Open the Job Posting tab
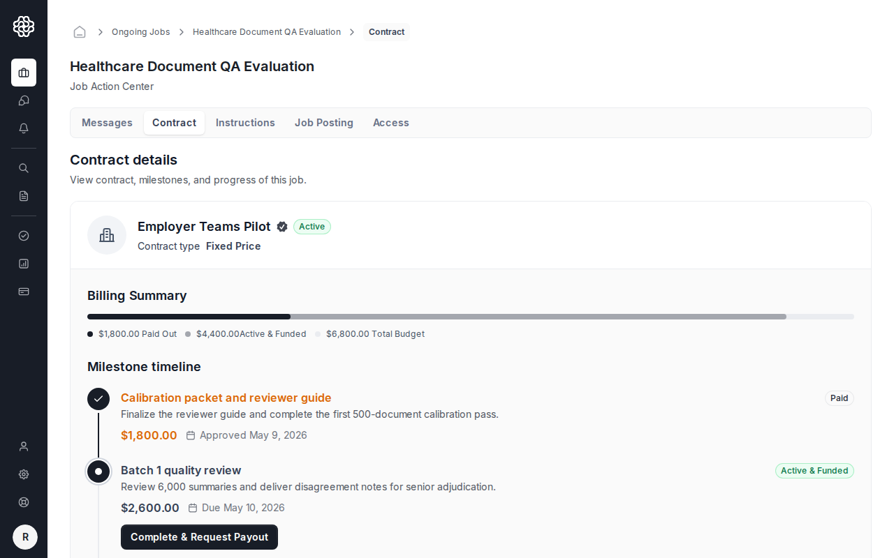Viewport: 894px width, 558px height. 324,123
